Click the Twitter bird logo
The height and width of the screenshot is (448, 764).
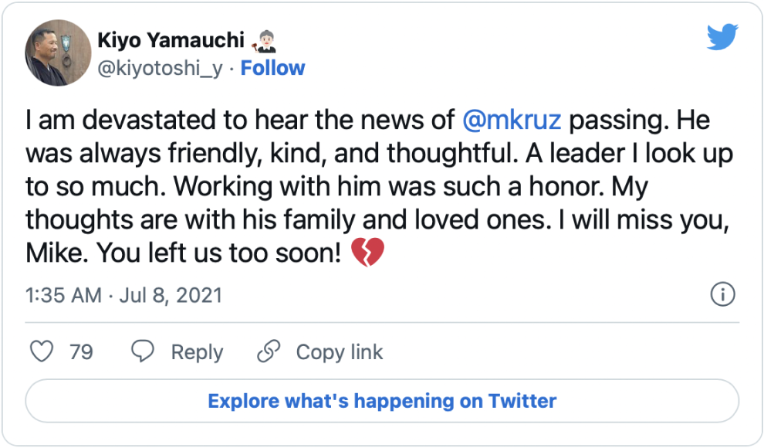pos(722,37)
